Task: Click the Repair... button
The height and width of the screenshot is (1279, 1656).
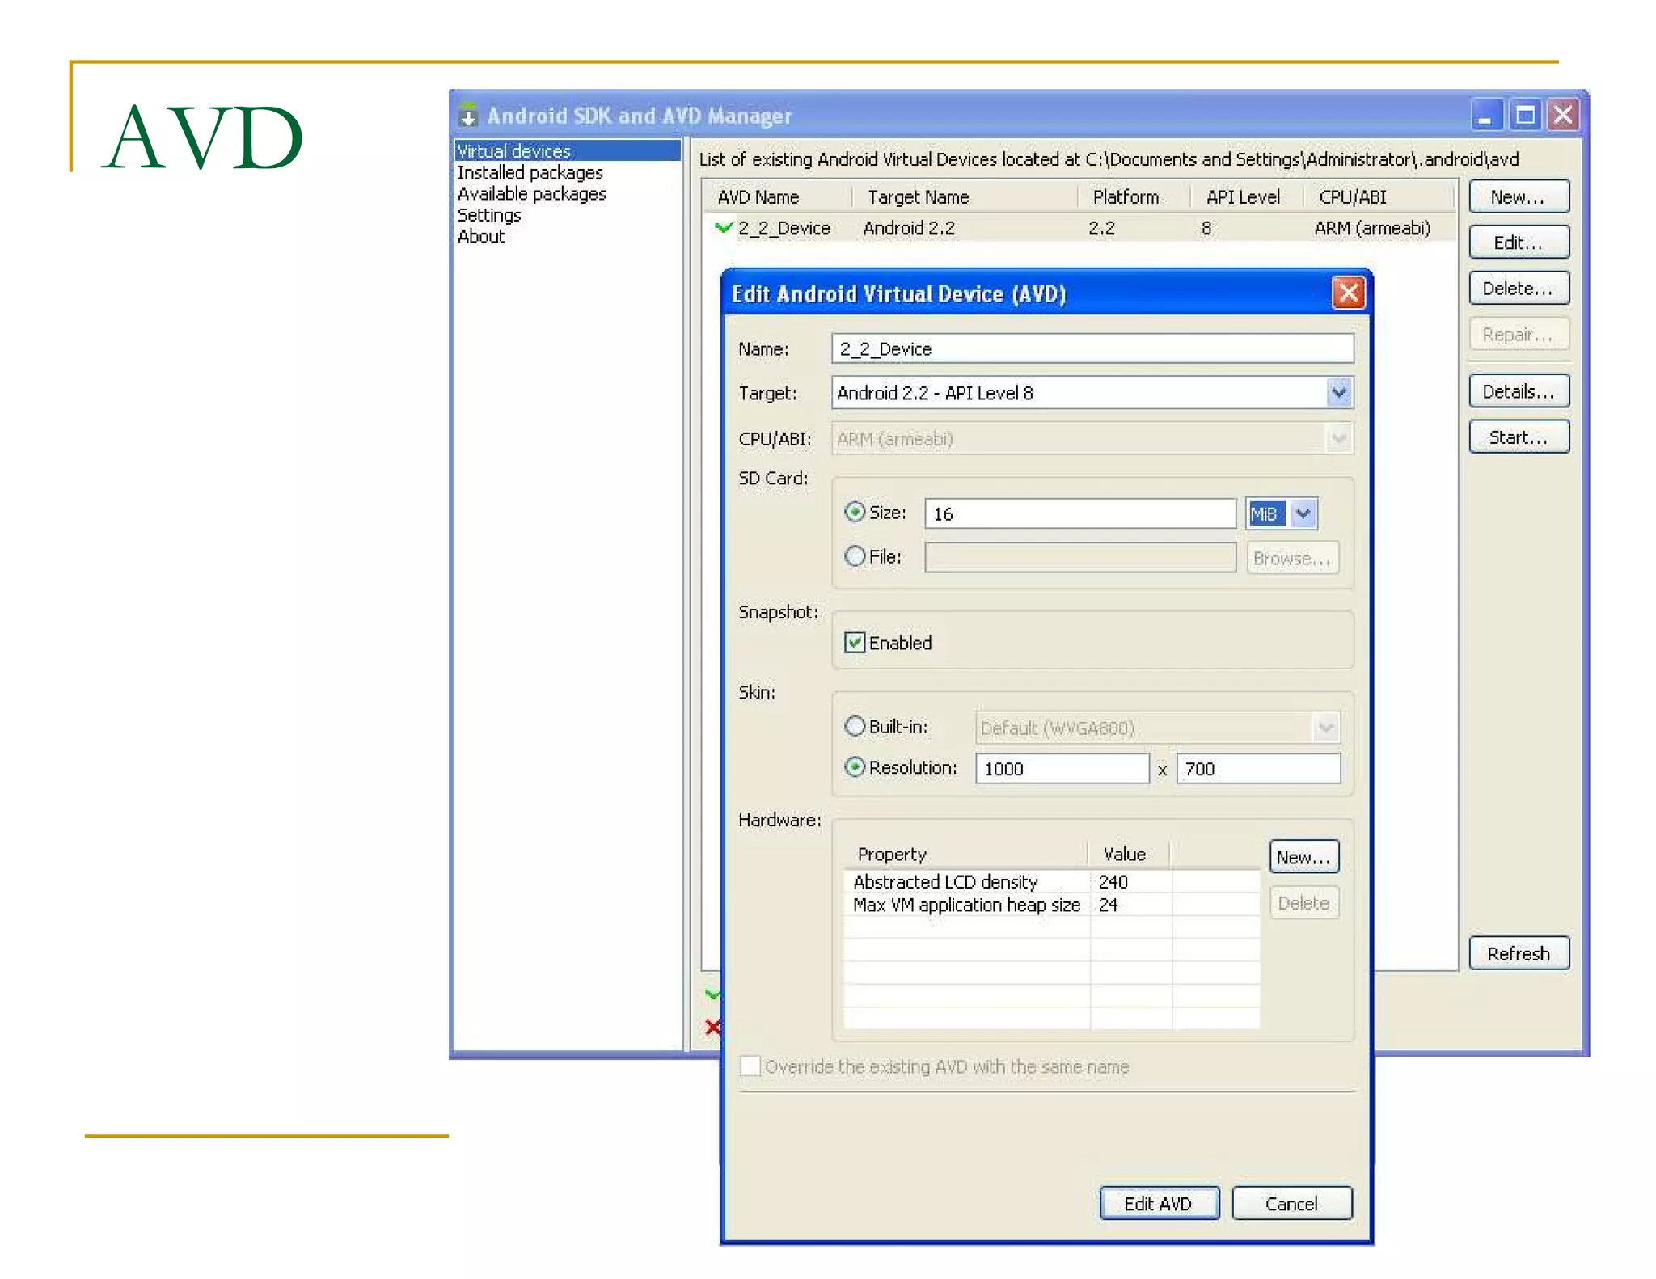Action: (x=1519, y=335)
